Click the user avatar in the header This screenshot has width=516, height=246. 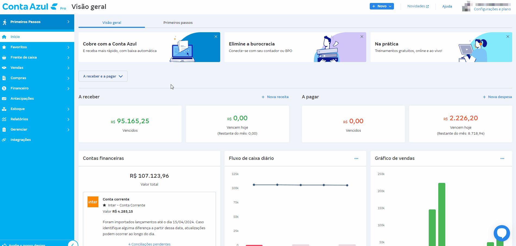[467, 6]
